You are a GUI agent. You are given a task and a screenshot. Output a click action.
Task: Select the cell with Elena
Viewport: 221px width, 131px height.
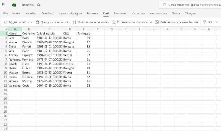point(15,68)
